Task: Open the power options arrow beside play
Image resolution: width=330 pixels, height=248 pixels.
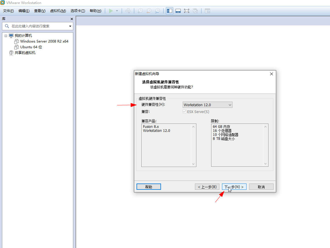Action: [117, 11]
